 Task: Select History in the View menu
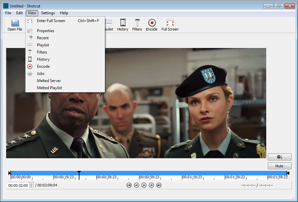65,59
